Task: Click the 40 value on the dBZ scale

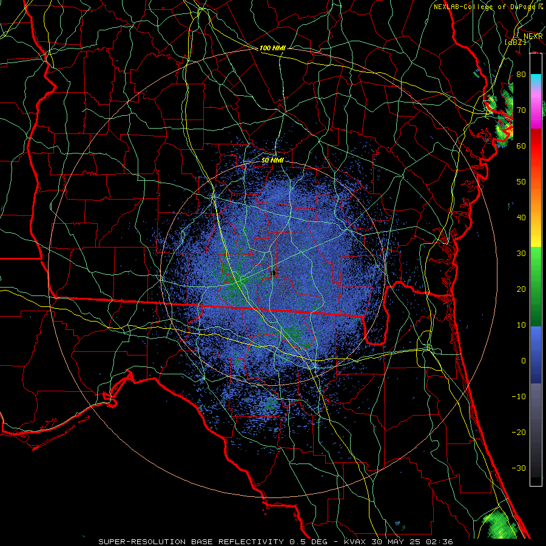Action: [x=521, y=218]
